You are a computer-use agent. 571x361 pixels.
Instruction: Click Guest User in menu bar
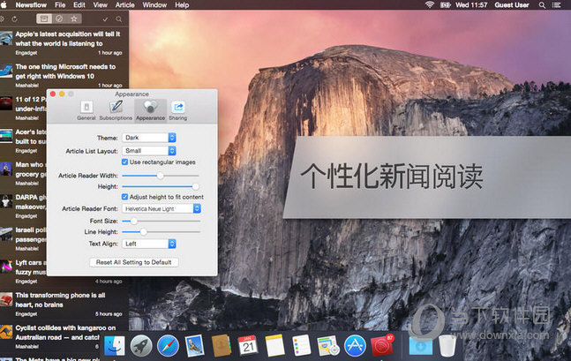click(x=512, y=5)
